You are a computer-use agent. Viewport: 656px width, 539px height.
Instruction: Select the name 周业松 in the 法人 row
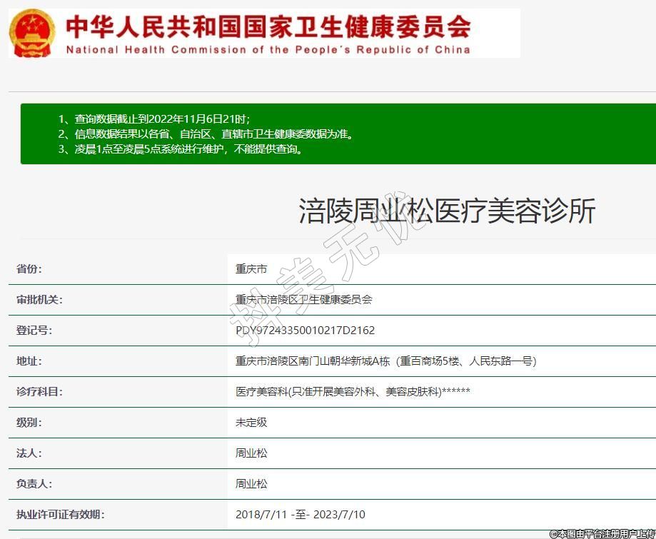coord(251,453)
